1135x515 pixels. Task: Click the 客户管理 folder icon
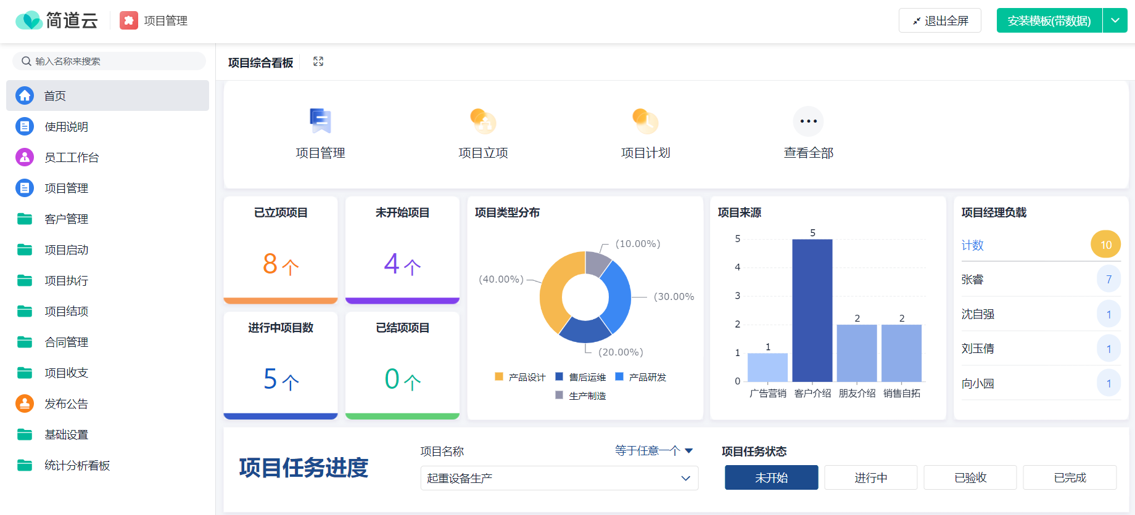coord(25,219)
